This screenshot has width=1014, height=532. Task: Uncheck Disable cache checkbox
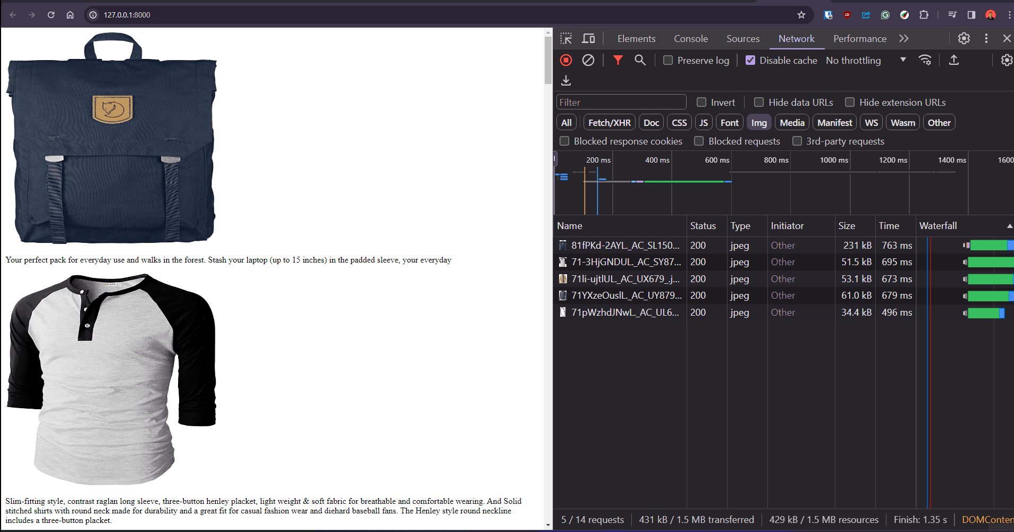coord(750,61)
